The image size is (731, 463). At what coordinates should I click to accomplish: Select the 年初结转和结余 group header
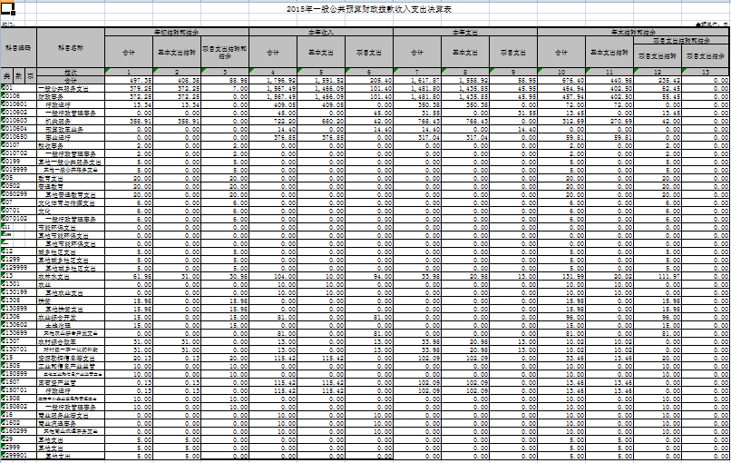pos(177,32)
